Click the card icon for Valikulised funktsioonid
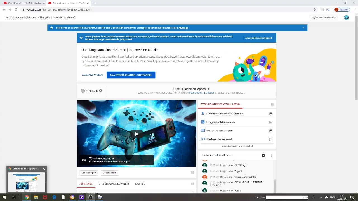The image size is (358, 201). coord(203,131)
